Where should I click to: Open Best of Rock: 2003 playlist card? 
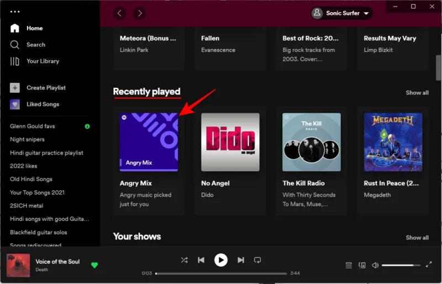[312, 48]
